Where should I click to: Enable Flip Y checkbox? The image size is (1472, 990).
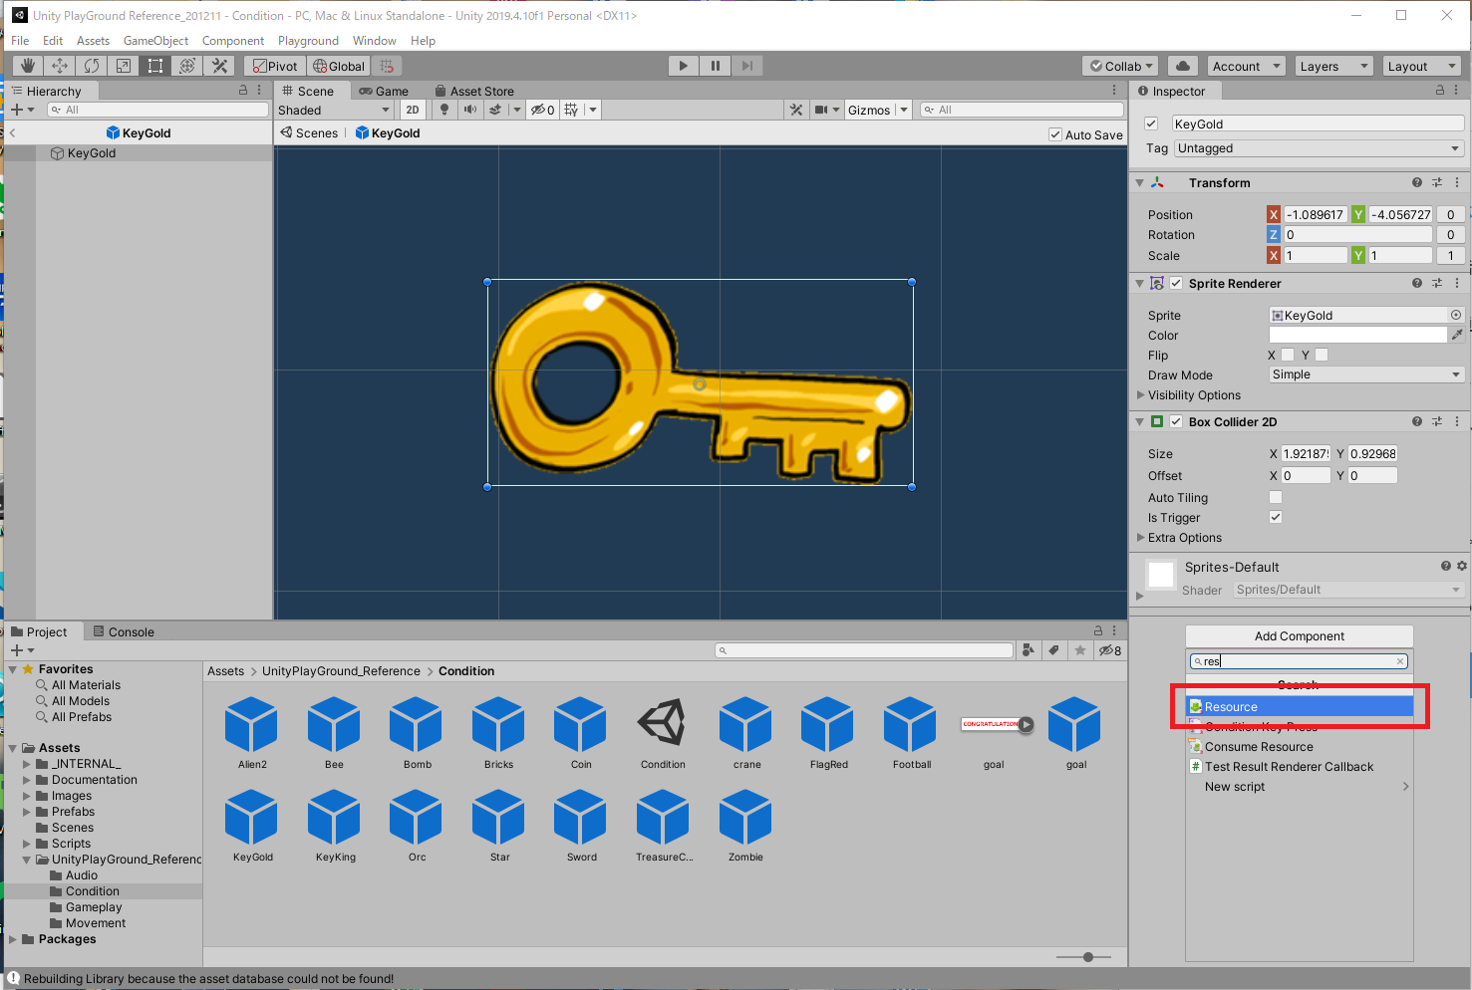click(x=1322, y=355)
